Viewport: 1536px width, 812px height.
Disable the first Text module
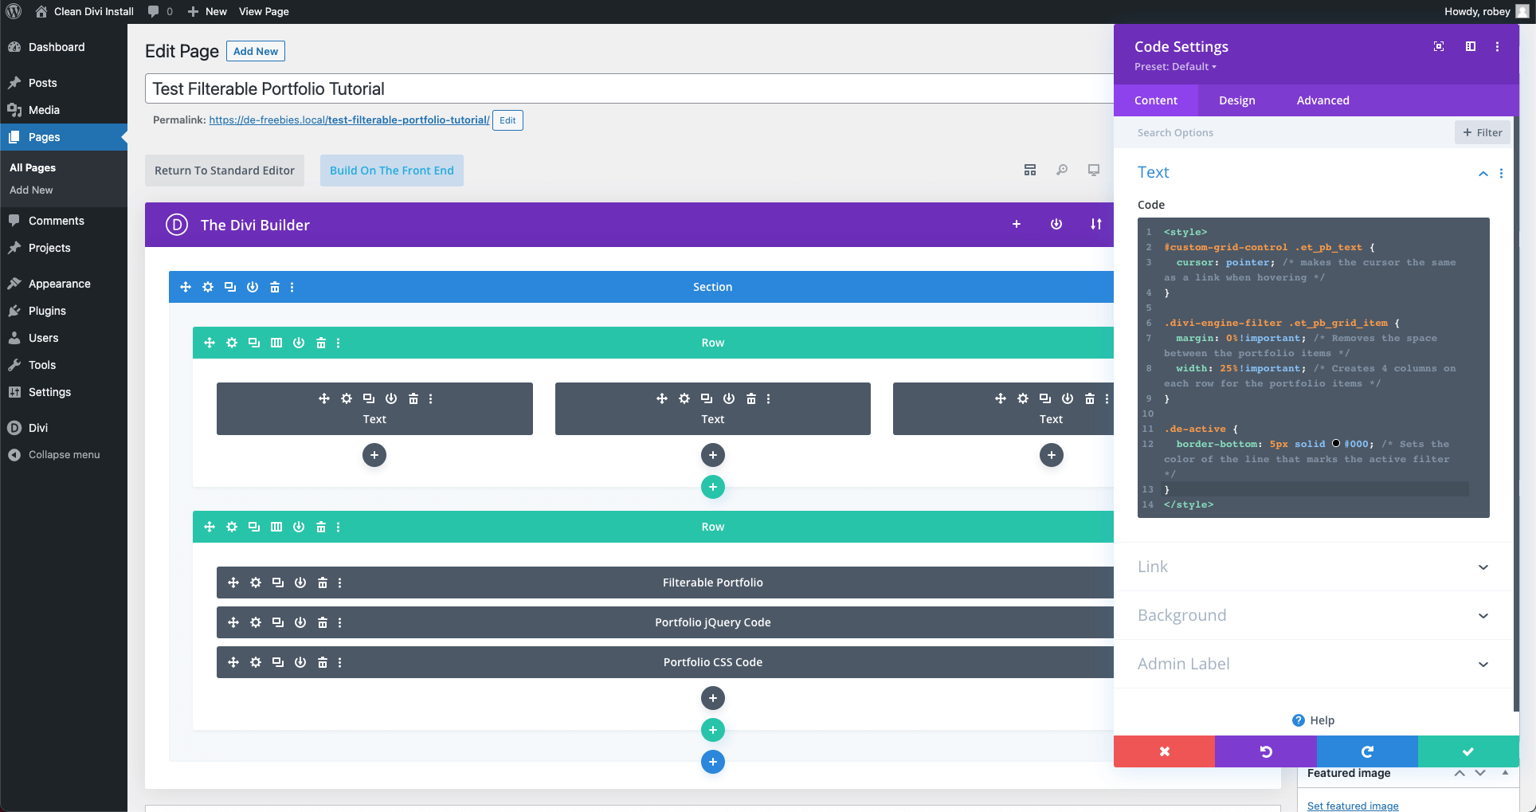(391, 398)
